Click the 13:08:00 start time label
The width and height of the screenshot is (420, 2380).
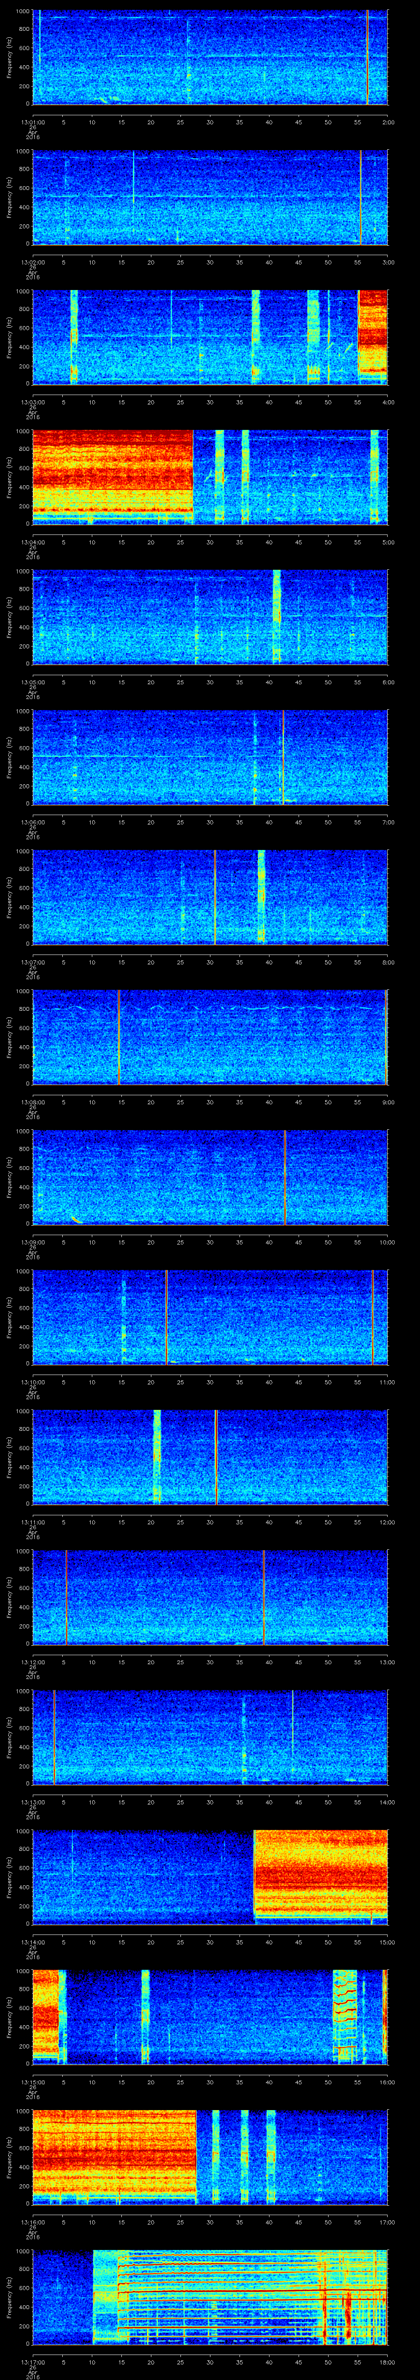[x=32, y=1102]
